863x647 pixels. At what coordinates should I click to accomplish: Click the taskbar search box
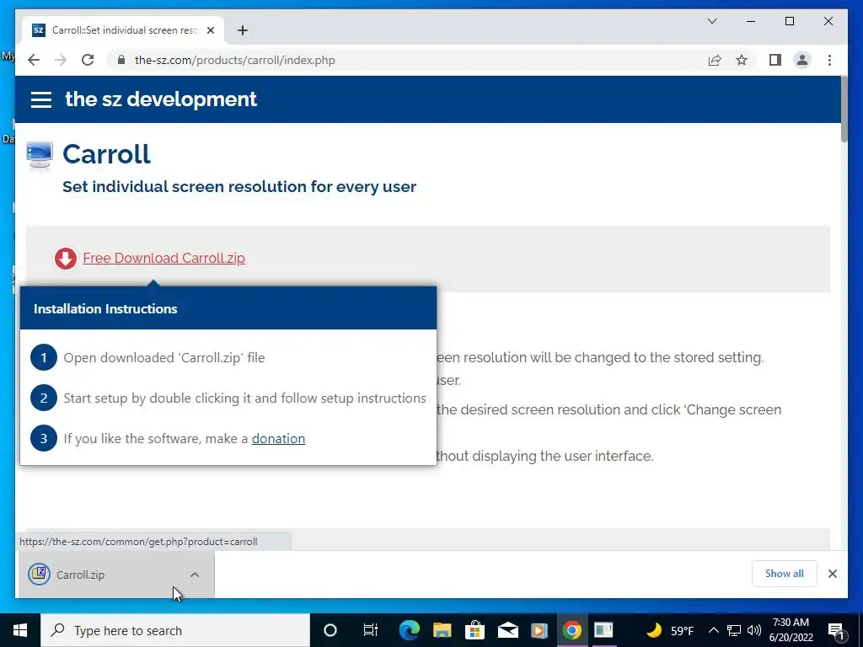click(x=175, y=630)
